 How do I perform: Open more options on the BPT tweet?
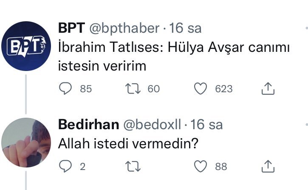306,28
